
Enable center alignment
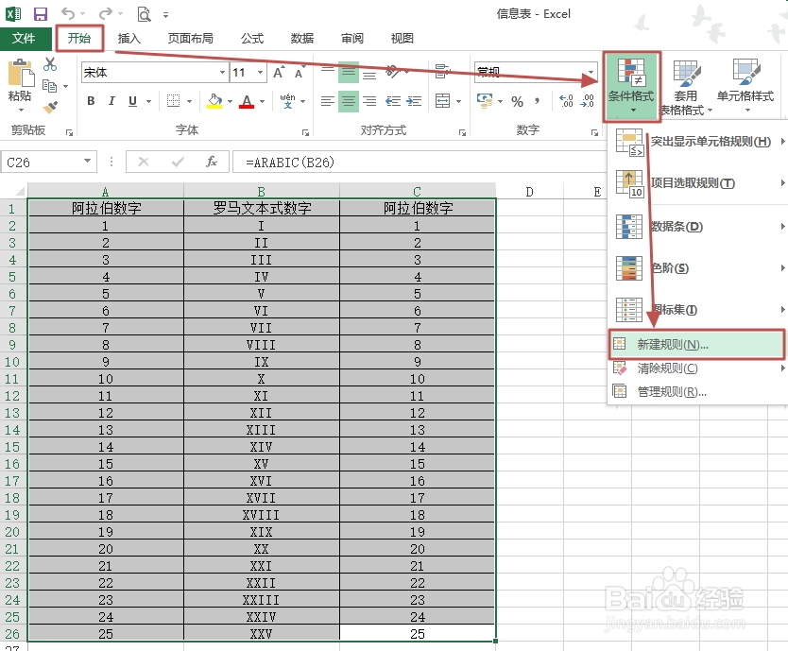(x=348, y=100)
